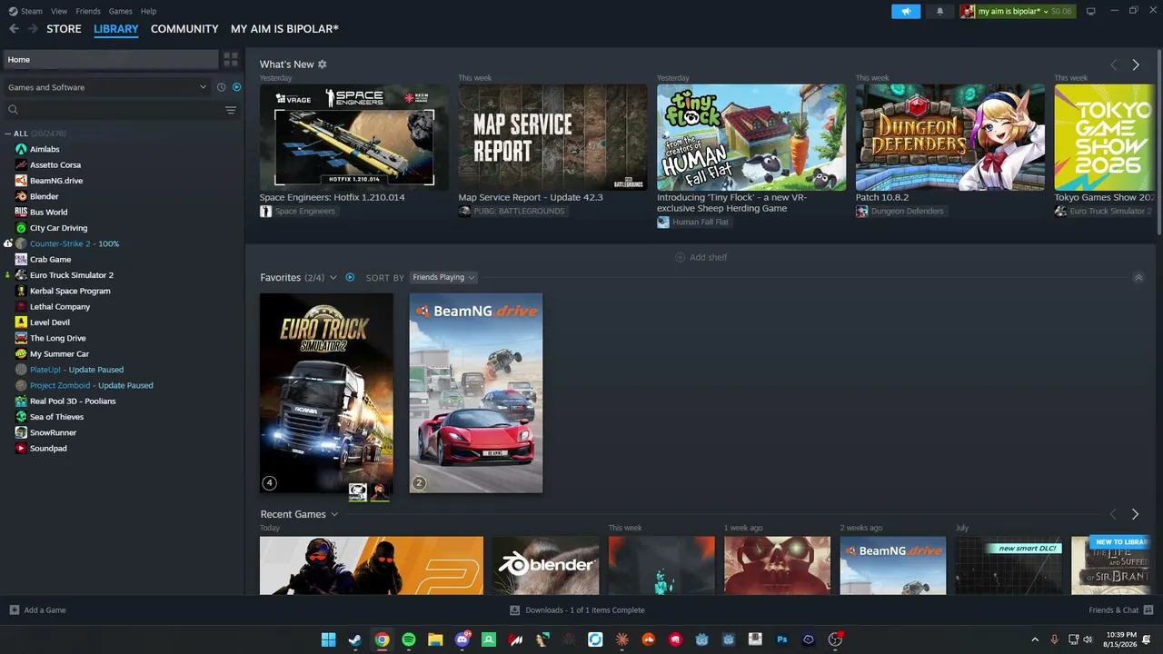Screen dimensions: 1163x654
Task: Toggle ready-to-play filter in sidebar
Action: [236, 87]
